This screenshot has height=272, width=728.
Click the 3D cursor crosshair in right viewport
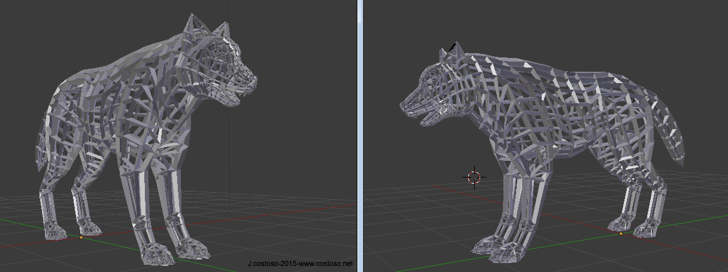(474, 176)
